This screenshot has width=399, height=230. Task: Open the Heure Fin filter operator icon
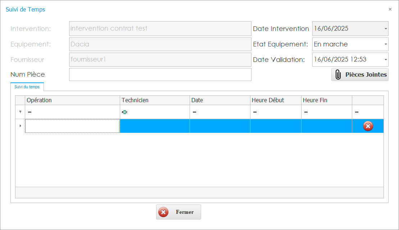pyautogui.click(x=306, y=112)
